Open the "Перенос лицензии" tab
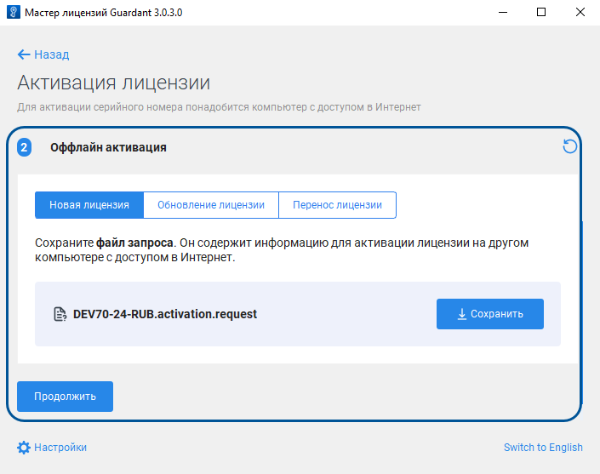 (337, 205)
